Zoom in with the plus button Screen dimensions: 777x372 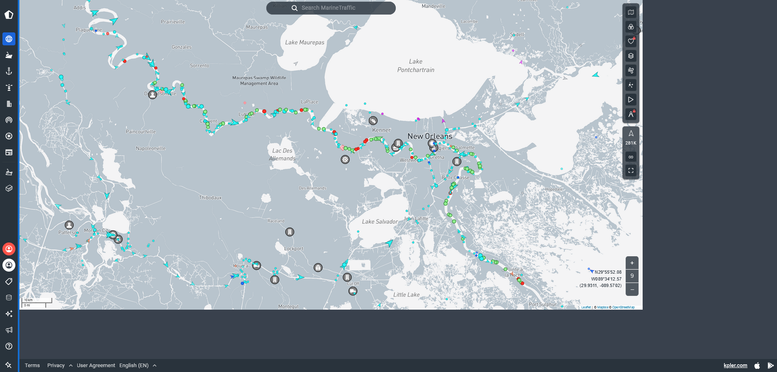click(x=632, y=263)
